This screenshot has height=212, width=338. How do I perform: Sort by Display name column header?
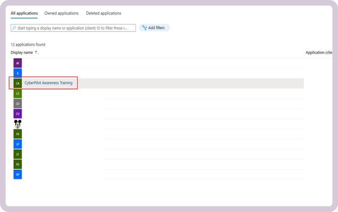(22, 53)
